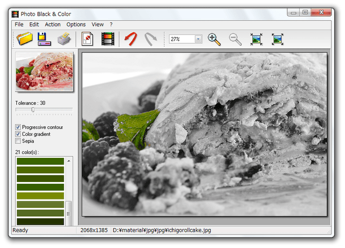Select the fourth green color swatch
The width and height of the screenshot is (345, 248).
click(x=40, y=187)
